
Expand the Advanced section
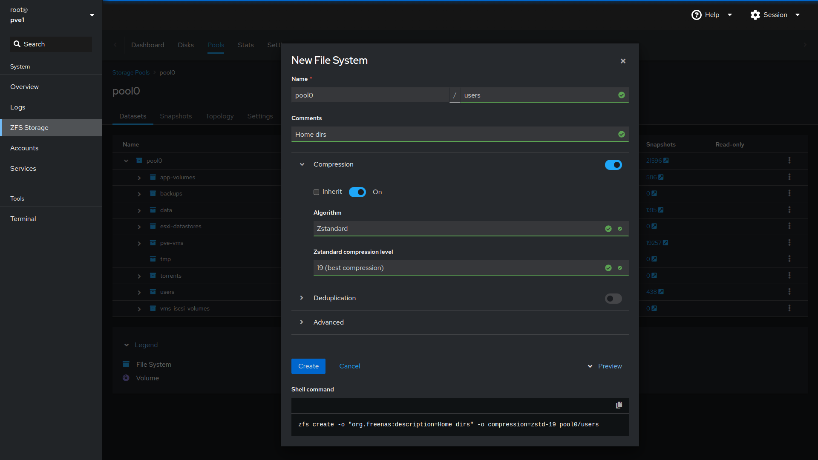point(302,322)
